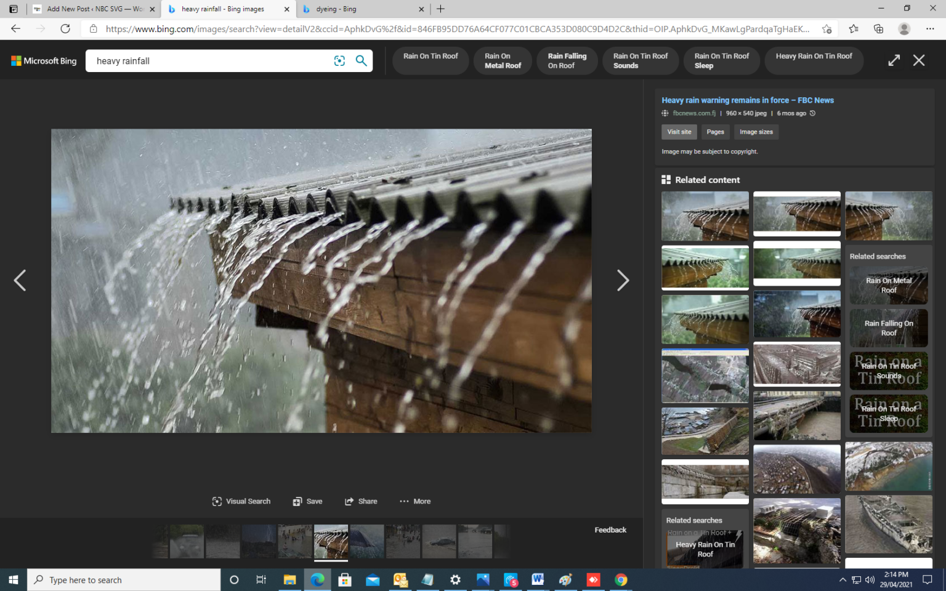Close the image detail view
This screenshot has height=591, width=946.
pos(918,60)
